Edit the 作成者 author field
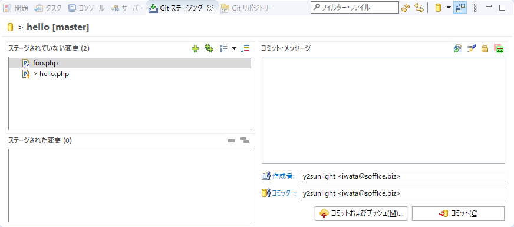Image resolution: width=514 pixels, height=227 pixels. click(403, 176)
